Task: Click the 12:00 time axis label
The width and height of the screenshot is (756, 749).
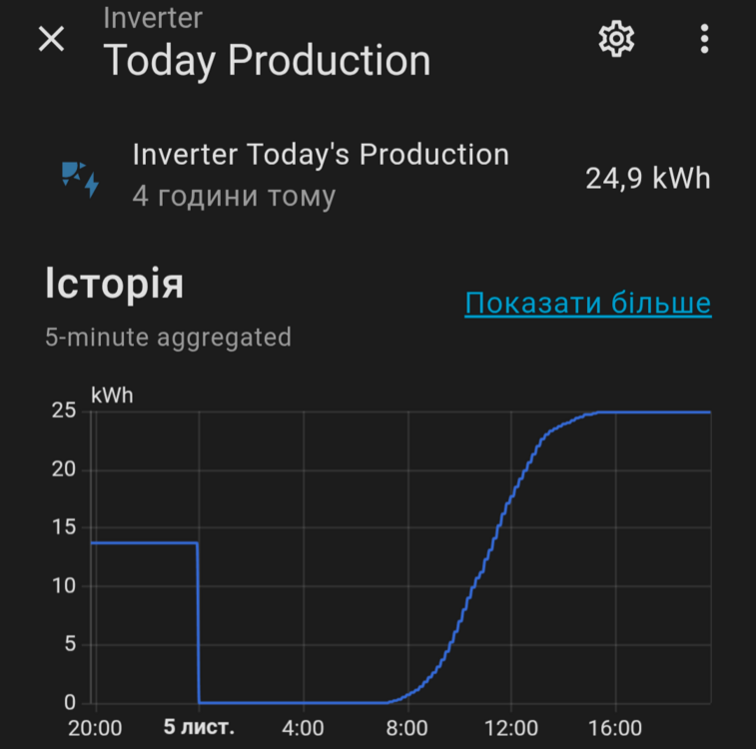Action: point(511,727)
